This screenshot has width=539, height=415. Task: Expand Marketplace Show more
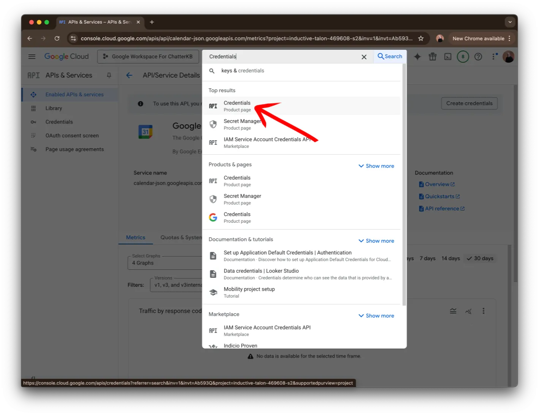376,316
